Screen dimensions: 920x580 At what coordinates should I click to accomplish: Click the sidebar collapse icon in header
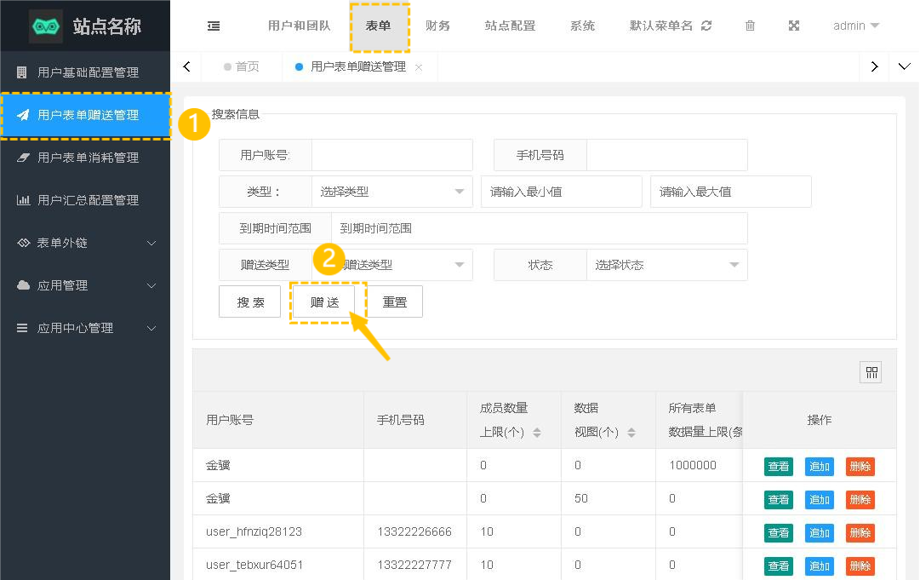pos(214,26)
